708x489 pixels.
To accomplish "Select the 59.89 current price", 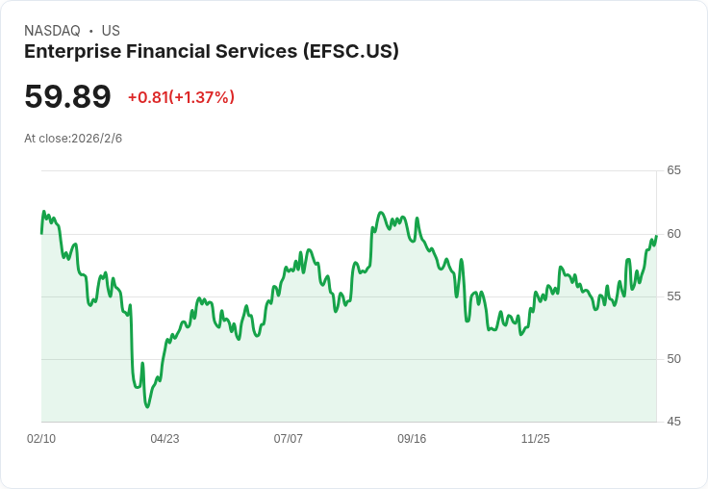I will [x=67, y=96].
